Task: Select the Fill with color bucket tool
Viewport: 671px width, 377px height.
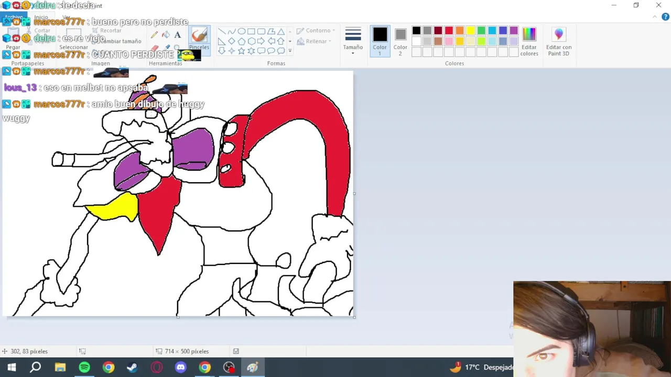Action: tap(166, 35)
